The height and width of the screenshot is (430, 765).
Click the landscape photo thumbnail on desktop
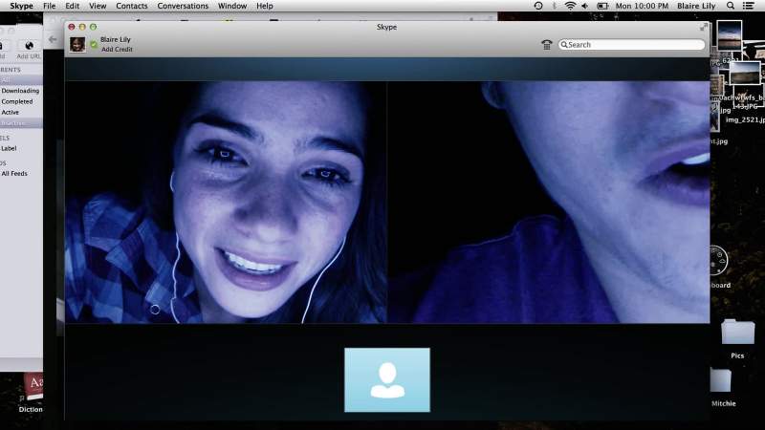745,74
